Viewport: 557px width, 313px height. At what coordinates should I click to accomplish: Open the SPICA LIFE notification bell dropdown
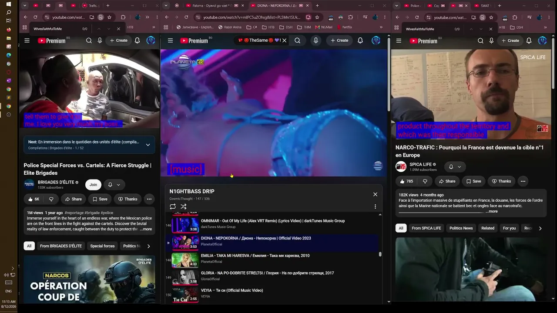[455, 167]
